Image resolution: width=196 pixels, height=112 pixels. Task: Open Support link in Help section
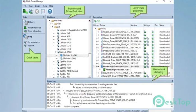31,46
